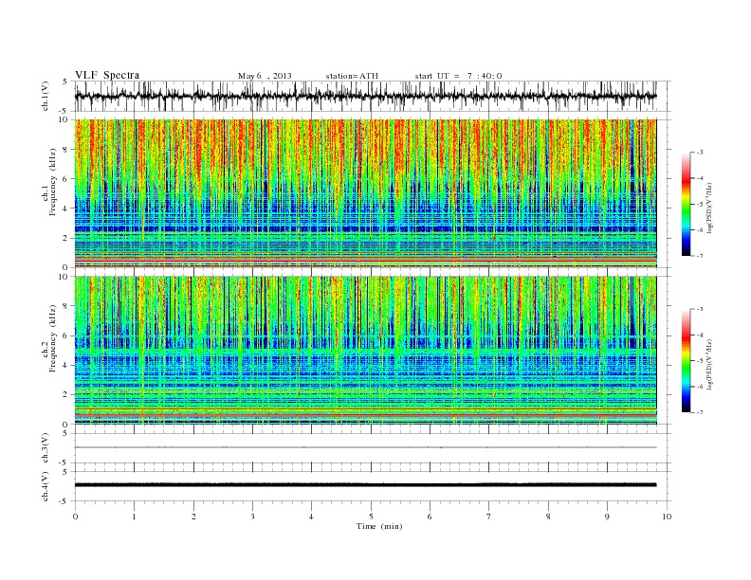Click the "-4" tick on ch.2 color bar
751x580 pixels.
699,335
